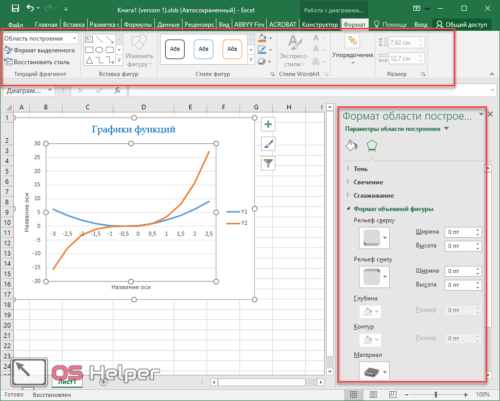
Task: Expand the Свечение section
Action: (368, 182)
